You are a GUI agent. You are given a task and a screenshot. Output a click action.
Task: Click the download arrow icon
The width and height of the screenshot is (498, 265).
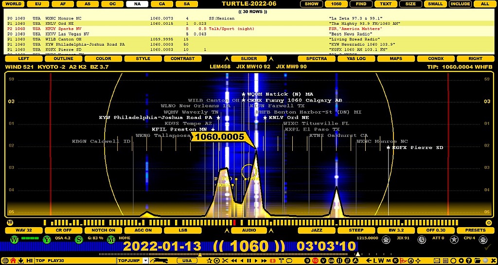pyautogui.click(x=21, y=261)
